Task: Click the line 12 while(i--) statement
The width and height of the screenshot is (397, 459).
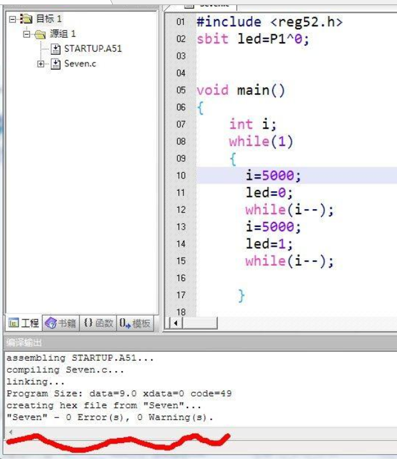Action: click(x=289, y=210)
